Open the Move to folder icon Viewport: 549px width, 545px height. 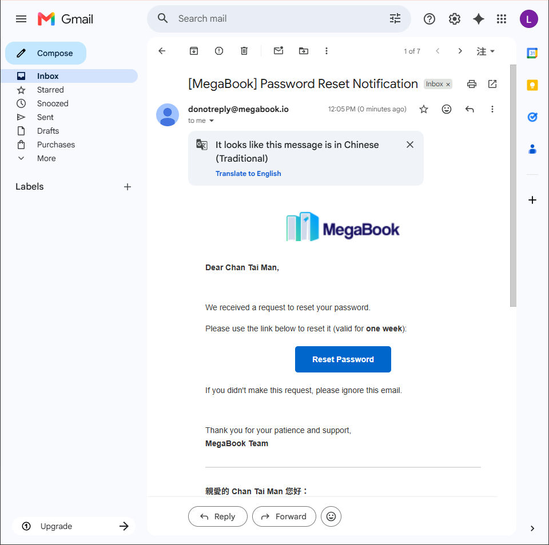(304, 51)
